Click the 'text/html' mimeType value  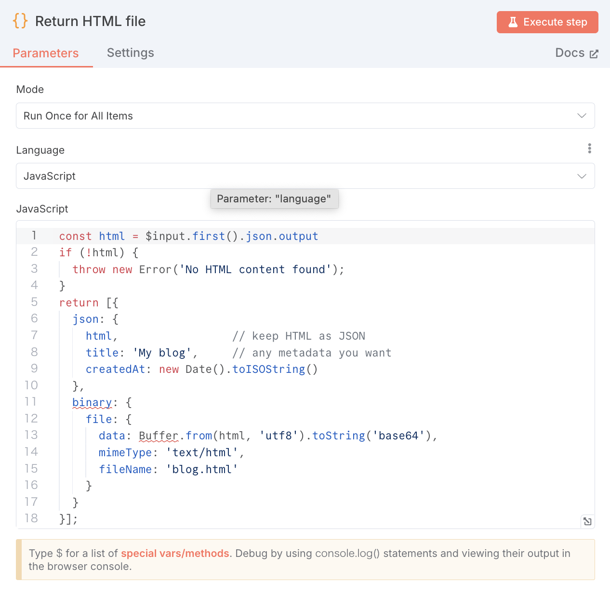click(202, 452)
